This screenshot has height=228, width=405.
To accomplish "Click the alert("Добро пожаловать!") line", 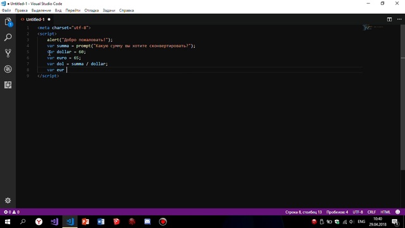I will tap(80, 40).
